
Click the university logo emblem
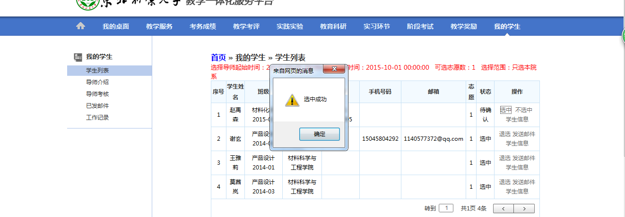coord(87,4)
